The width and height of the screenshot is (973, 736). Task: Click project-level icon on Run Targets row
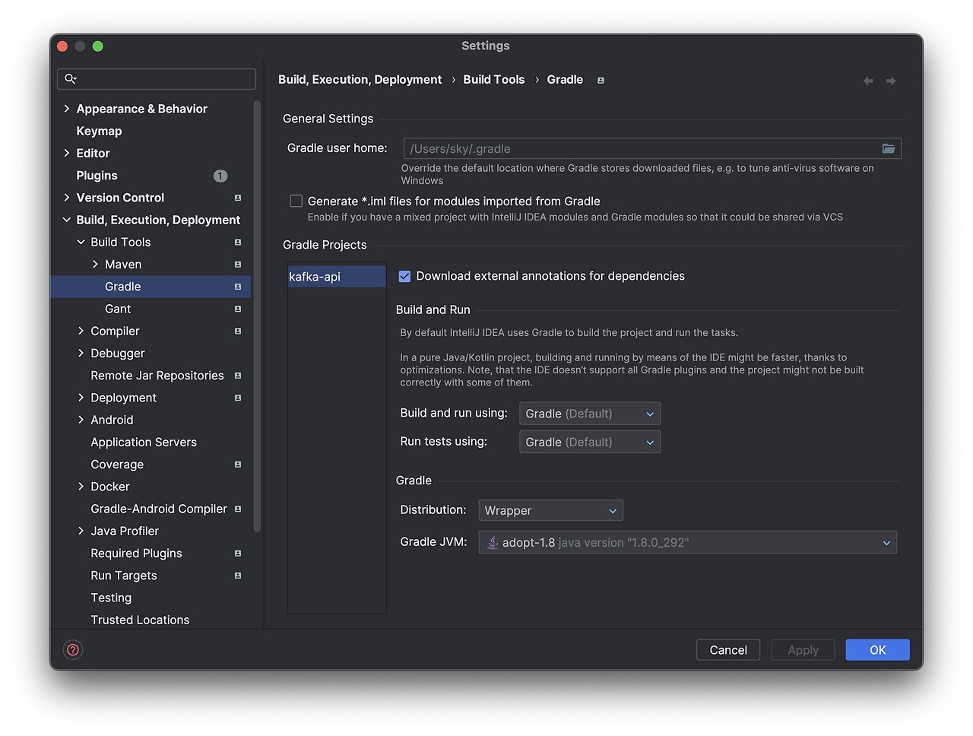point(238,576)
